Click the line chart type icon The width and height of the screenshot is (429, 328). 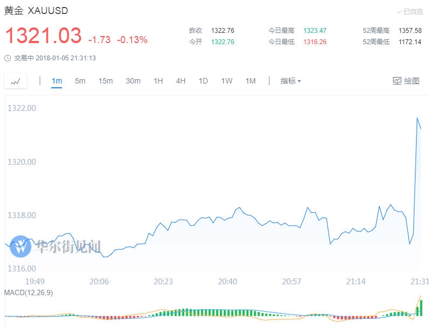click(x=16, y=81)
